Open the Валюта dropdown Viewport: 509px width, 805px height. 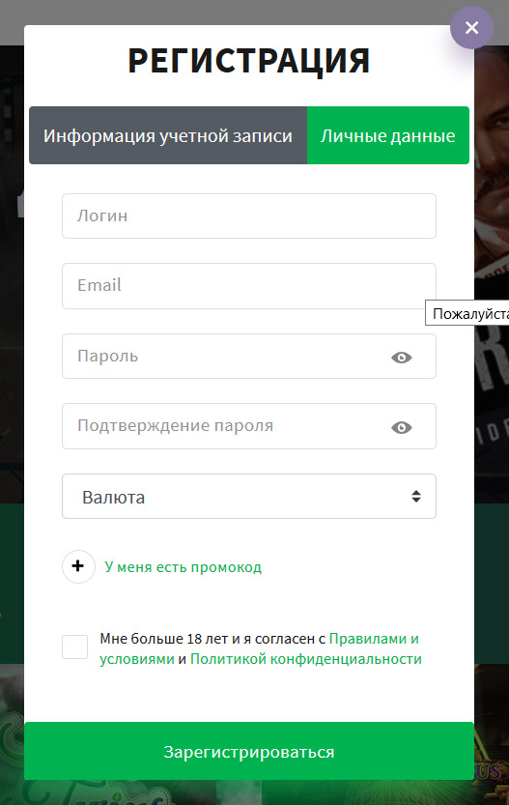coord(249,497)
